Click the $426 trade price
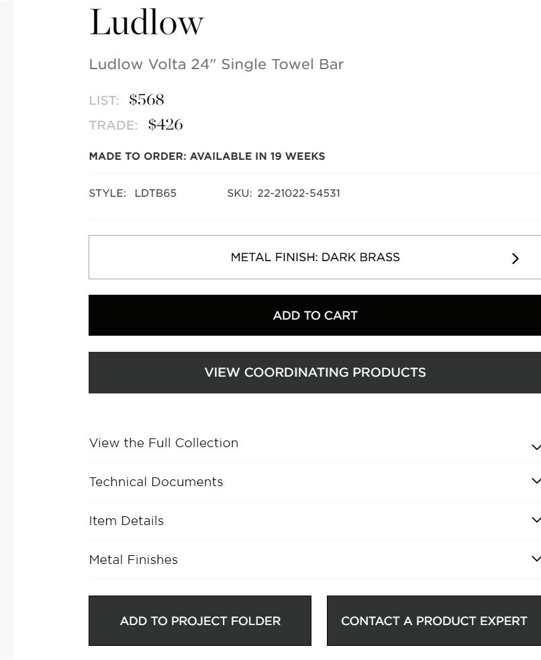Image resolution: width=541 pixels, height=660 pixels. click(165, 125)
